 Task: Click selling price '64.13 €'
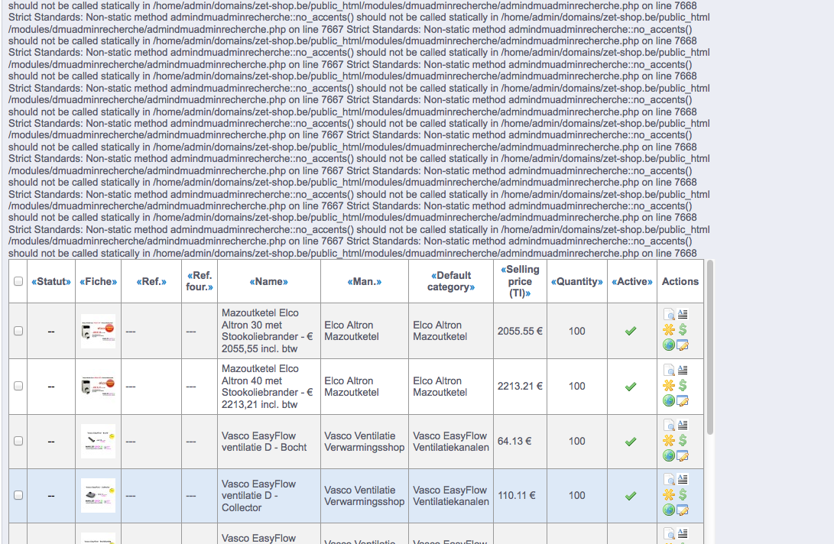click(514, 441)
